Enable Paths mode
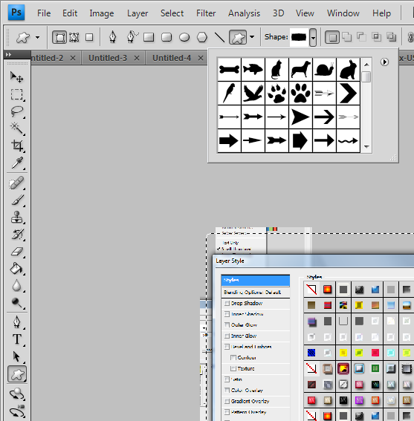The width and height of the screenshot is (414, 421). [74, 37]
